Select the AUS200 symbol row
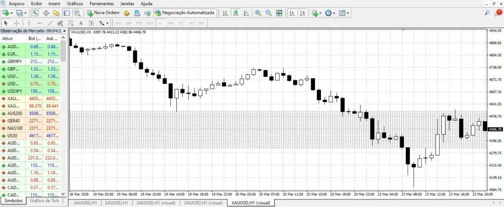 [x=30, y=113]
